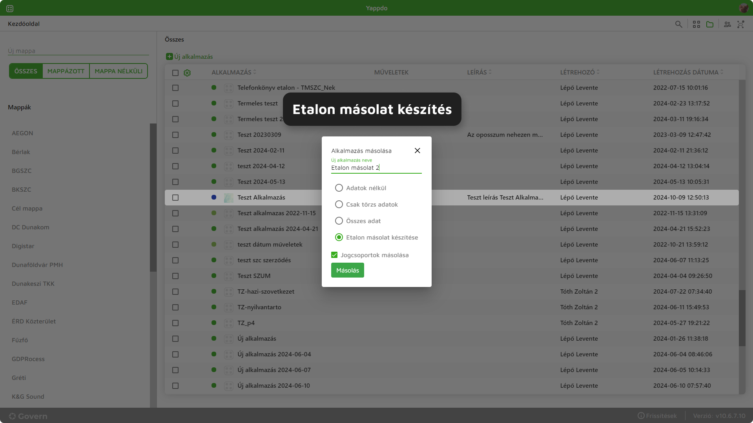Choose the Összes adat radio option
This screenshot has width=753, height=423.
[339, 221]
